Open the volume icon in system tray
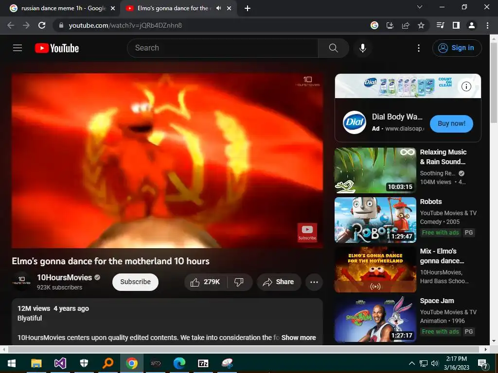This screenshot has height=373, width=498. [435, 363]
